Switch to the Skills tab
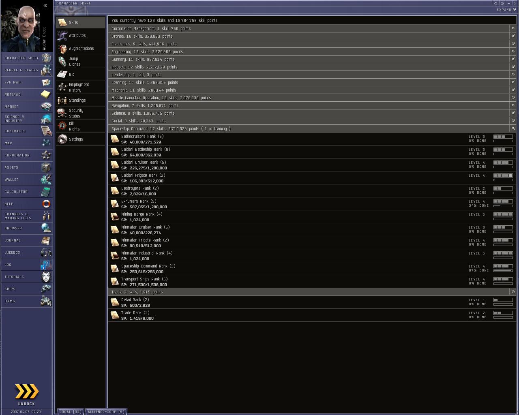Viewport: 519px width, 415px height. [81, 22]
